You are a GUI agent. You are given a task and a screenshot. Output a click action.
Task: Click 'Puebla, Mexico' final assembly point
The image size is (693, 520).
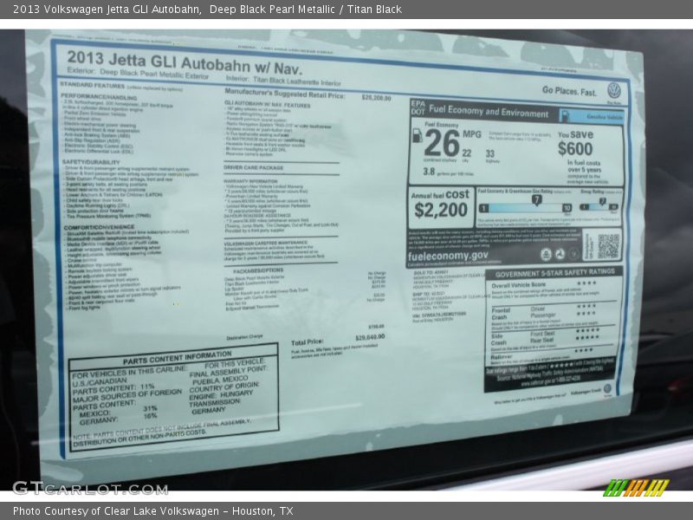coord(220,380)
